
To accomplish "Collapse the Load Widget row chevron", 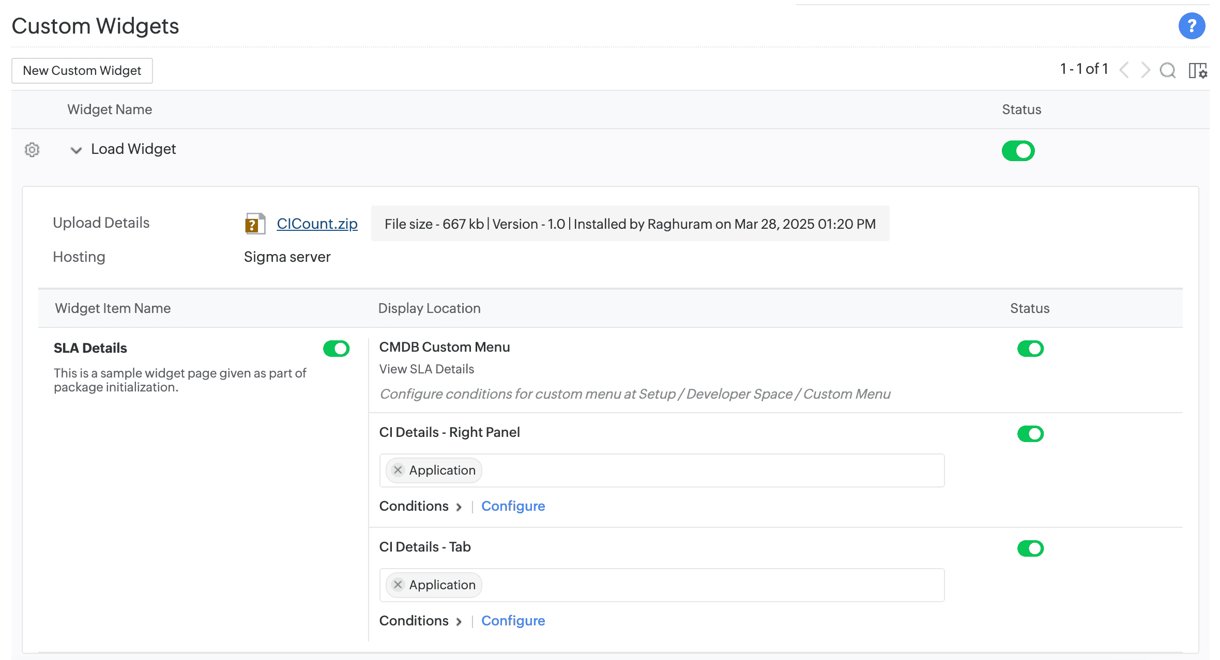I will [75, 150].
